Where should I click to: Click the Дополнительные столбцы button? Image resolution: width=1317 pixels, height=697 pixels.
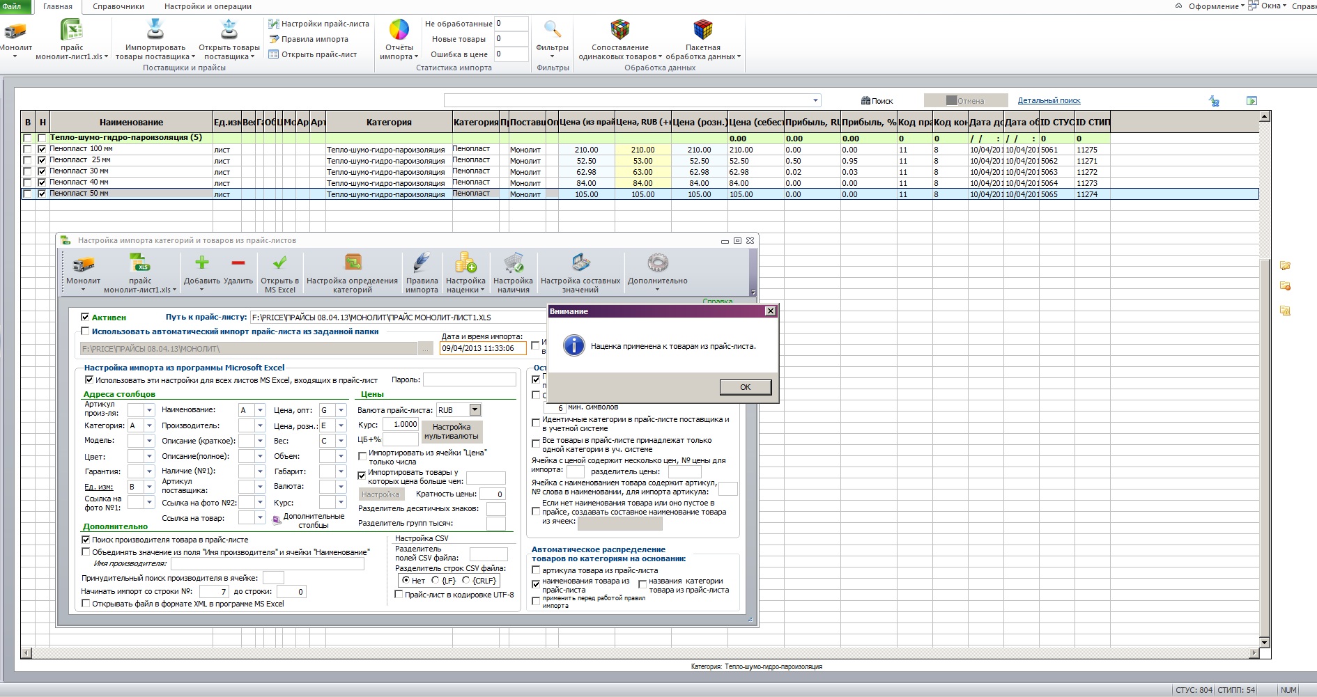click(309, 520)
